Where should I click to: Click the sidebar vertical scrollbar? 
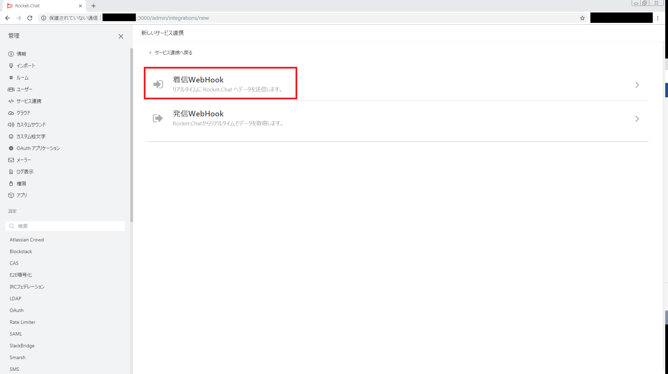tap(131, 135)
